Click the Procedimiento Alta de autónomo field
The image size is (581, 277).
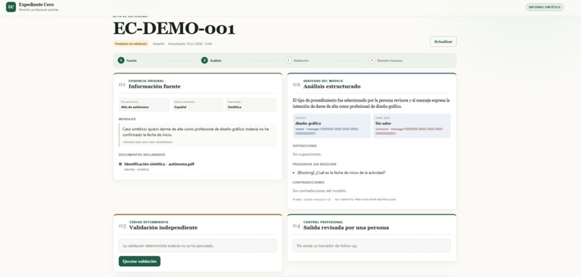pyautogui.click(x=144, y=104)
